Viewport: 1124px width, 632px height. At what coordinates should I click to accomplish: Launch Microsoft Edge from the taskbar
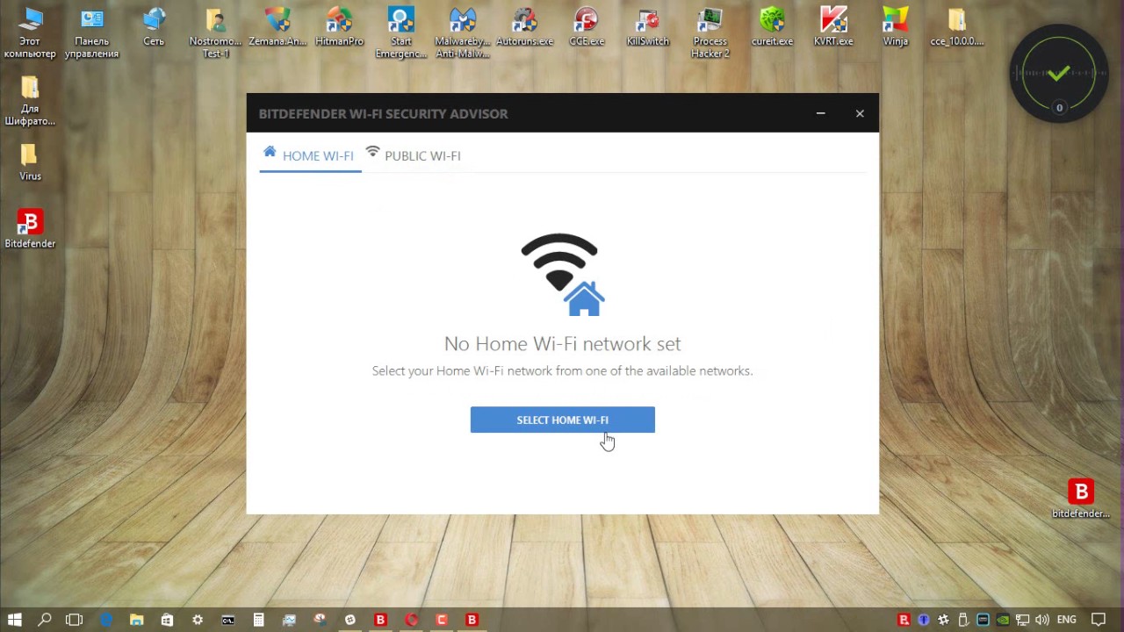click(106, 620)
